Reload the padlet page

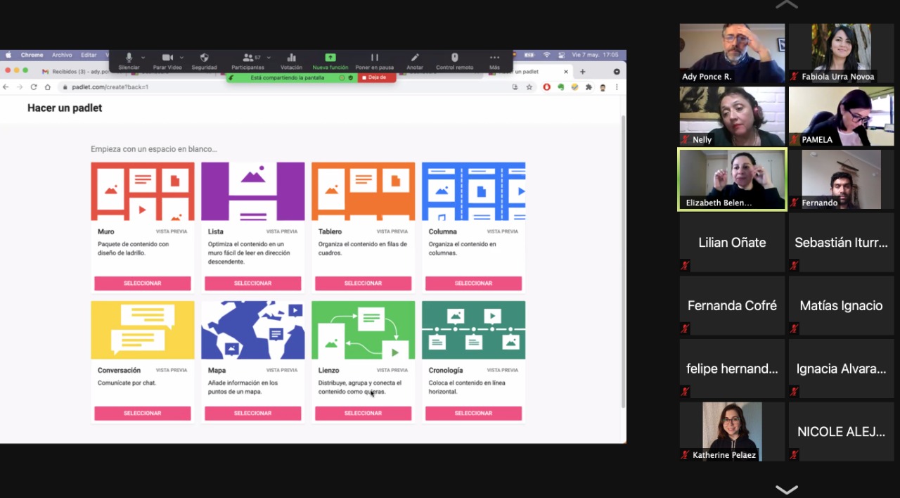pos(33,87)
